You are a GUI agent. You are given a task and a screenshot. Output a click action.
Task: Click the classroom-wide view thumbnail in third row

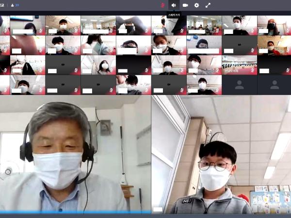tap(239, 62)
